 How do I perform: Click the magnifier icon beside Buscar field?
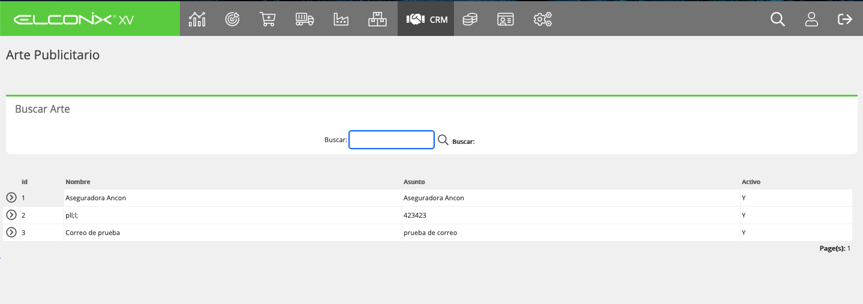443,140
